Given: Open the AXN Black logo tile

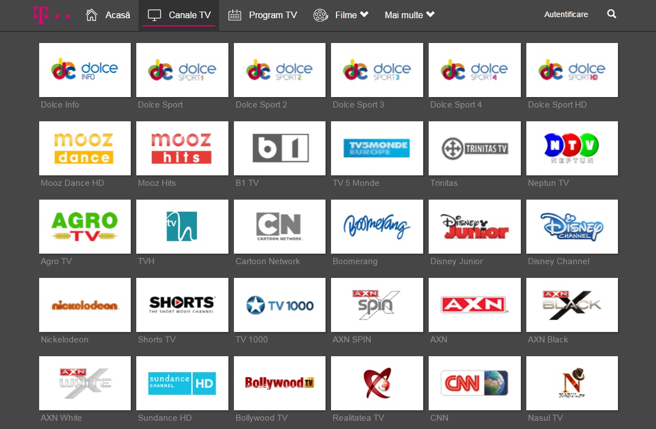Looking at the screenshot, I should click(x=572, y=305).
